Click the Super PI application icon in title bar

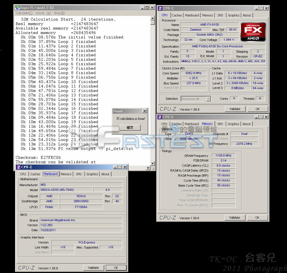click(x=17, y=8)
